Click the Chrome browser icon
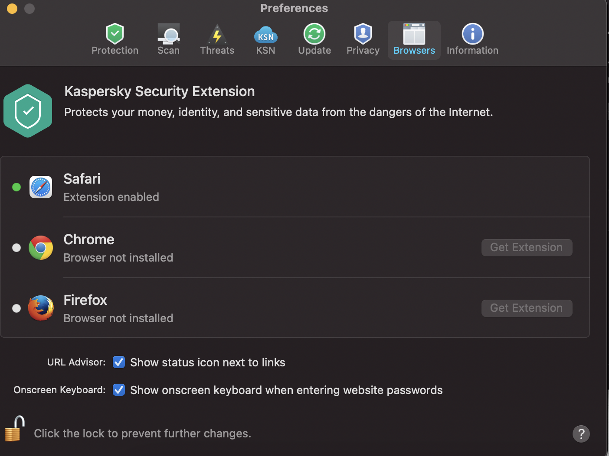609x456 pixels. (41, 248)
